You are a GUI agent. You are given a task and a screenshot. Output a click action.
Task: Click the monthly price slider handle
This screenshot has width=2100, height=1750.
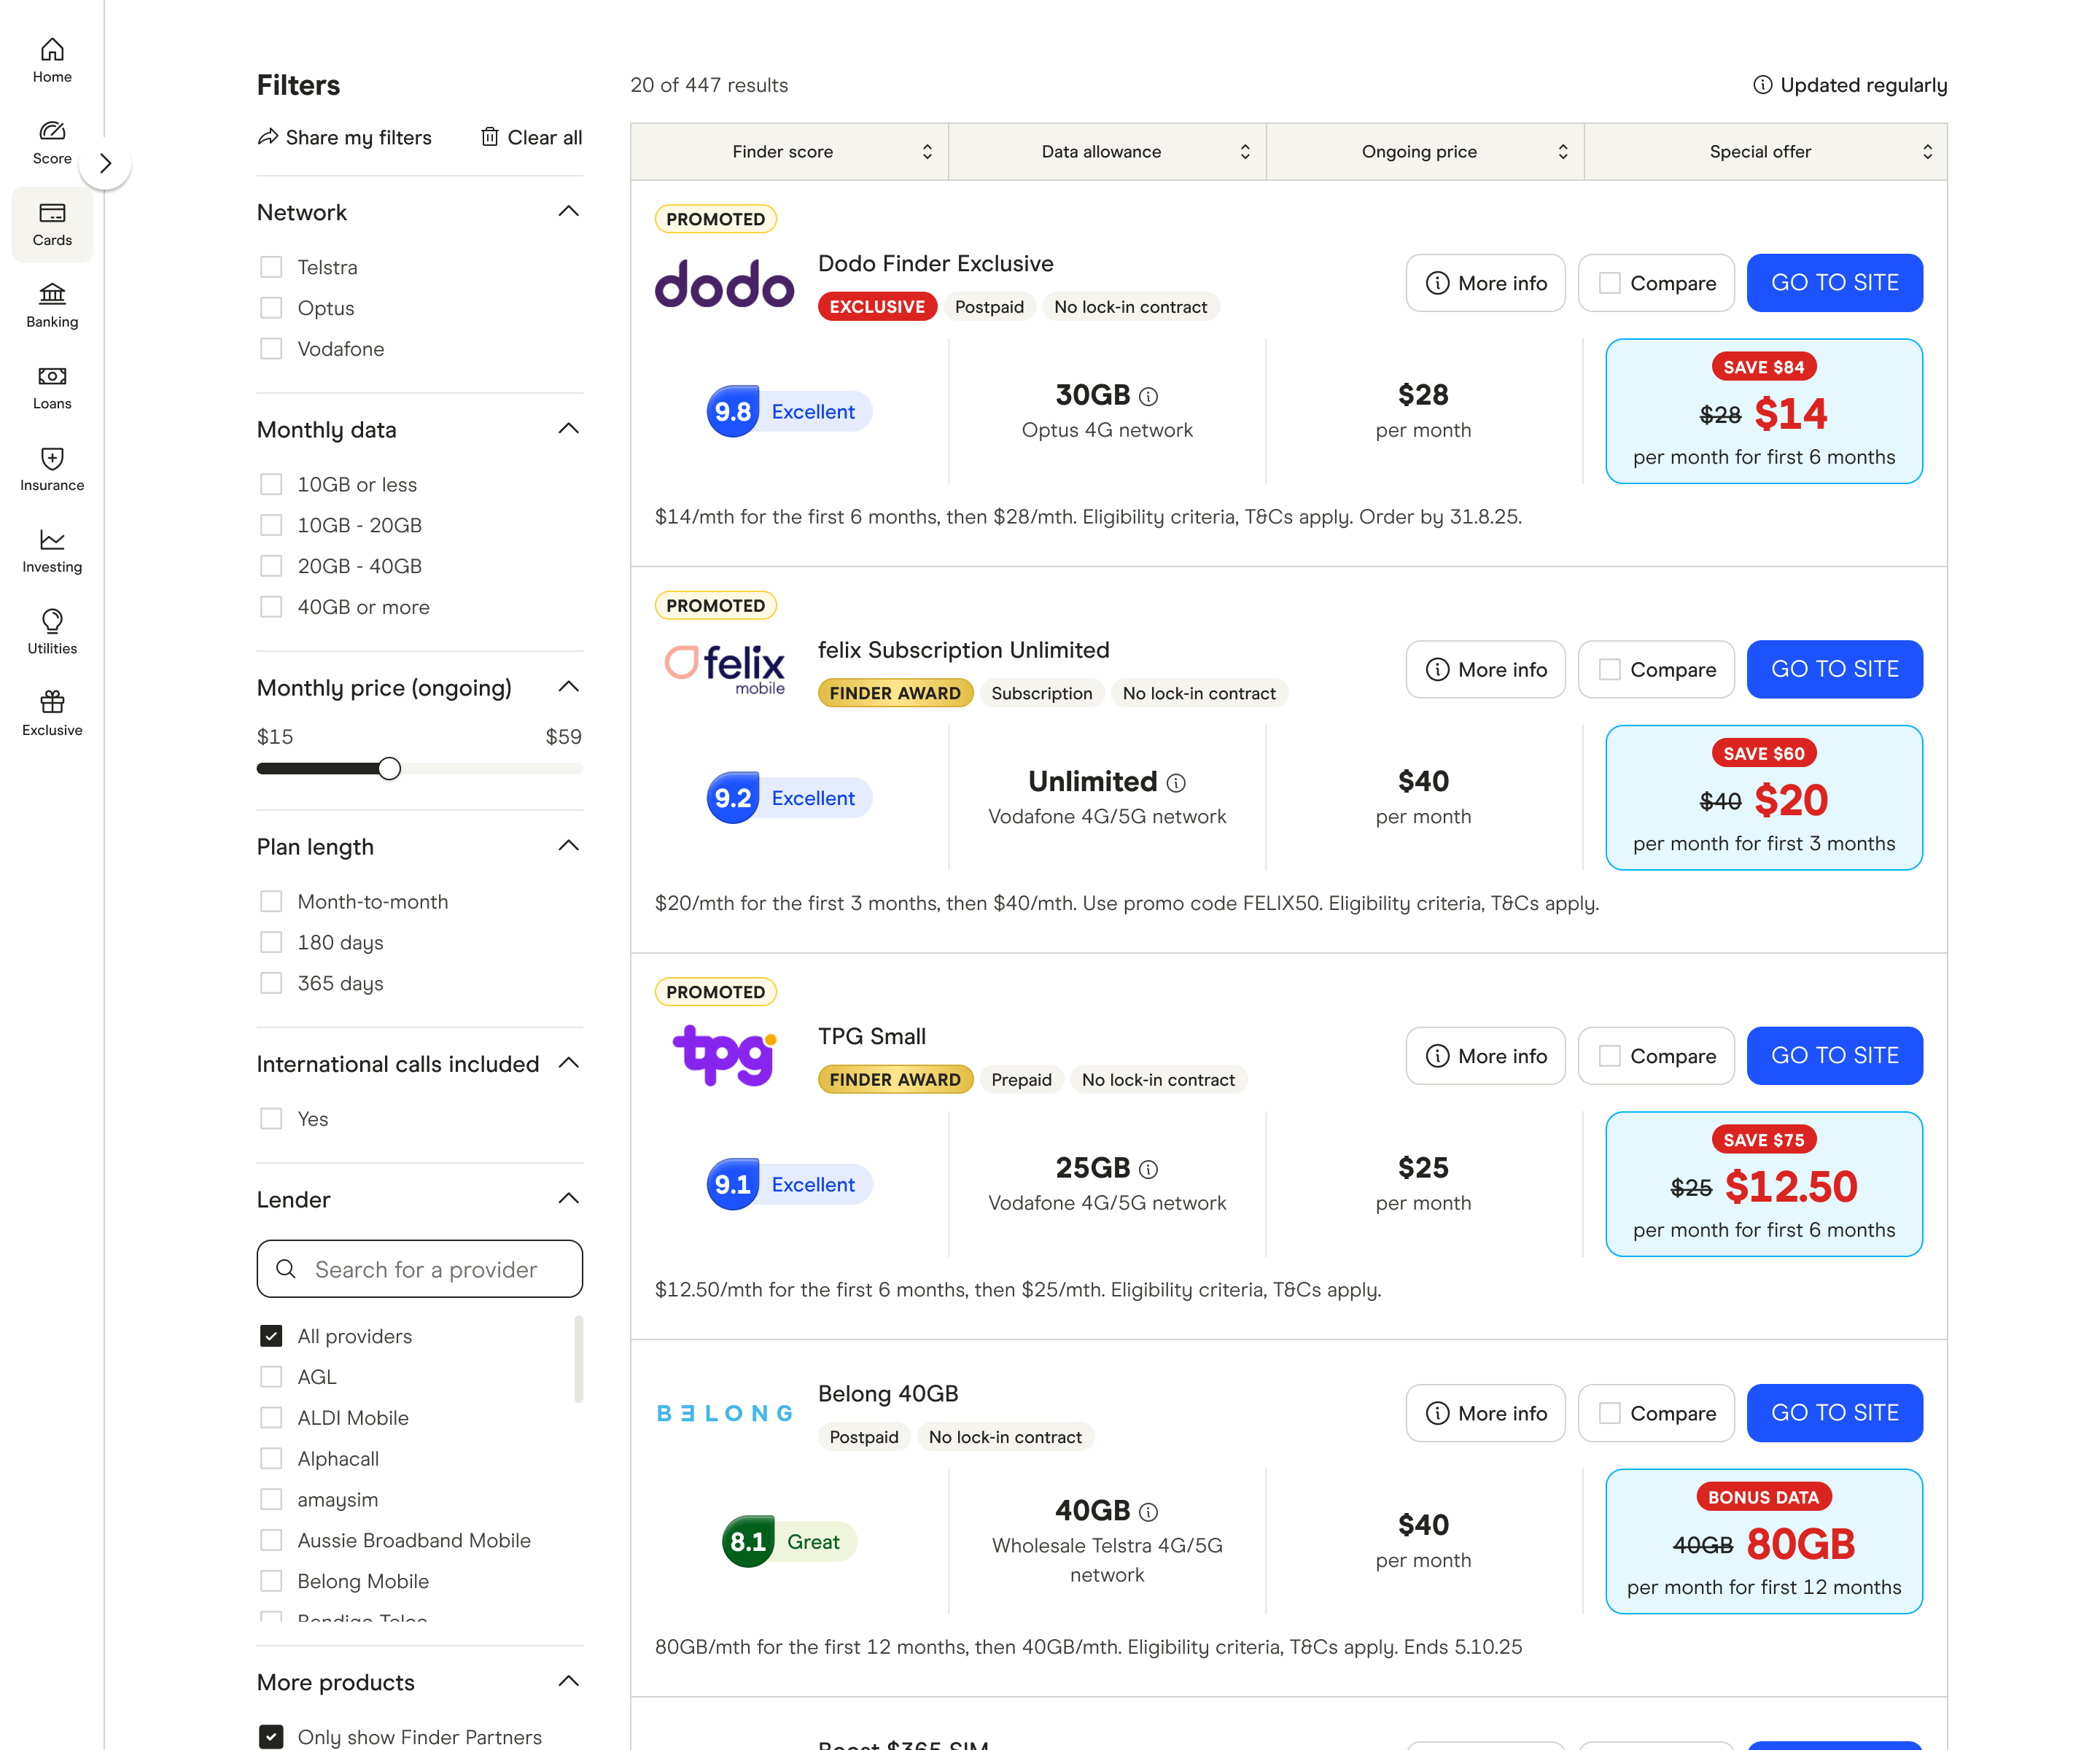[389, 768]
